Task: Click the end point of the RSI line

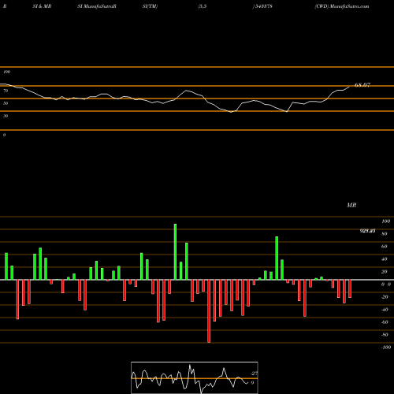Action: pos(349,87)
